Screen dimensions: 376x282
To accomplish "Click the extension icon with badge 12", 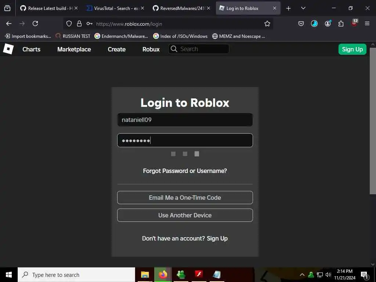I will tap(354, 23).
